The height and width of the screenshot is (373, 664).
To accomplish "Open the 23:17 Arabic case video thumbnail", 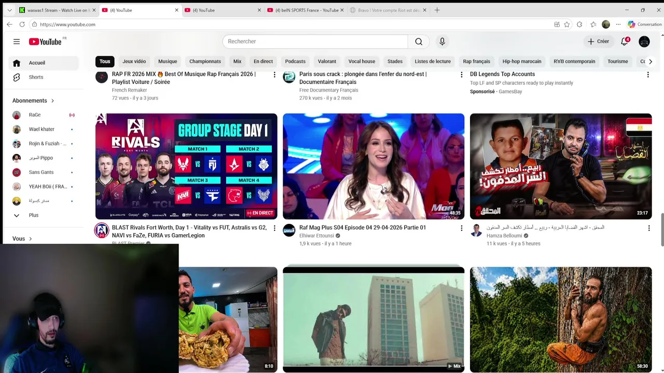I will [x=561, y=166].
